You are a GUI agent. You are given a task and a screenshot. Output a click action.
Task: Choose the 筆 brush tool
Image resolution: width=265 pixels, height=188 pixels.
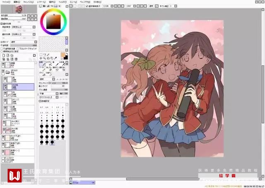point(55,63)
